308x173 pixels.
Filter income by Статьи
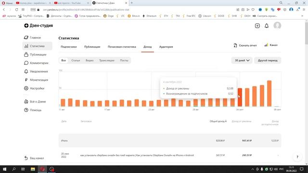pyautogui.click(x=76, y=61)
